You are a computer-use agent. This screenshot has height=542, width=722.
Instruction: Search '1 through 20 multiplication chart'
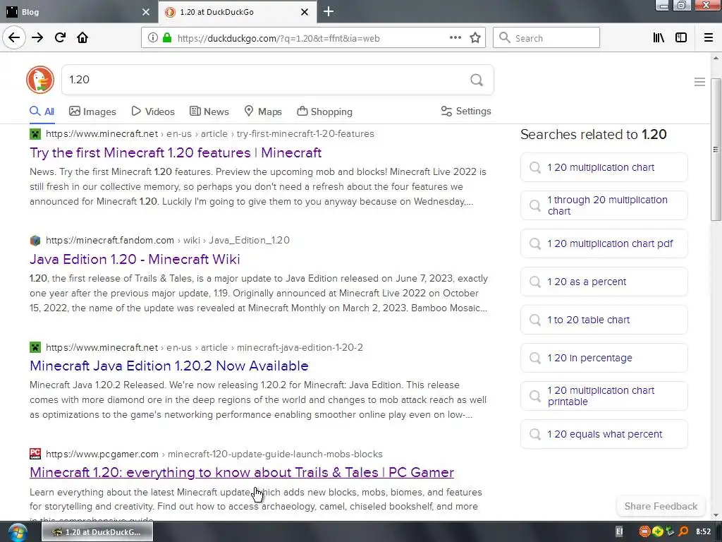(604, 205)
